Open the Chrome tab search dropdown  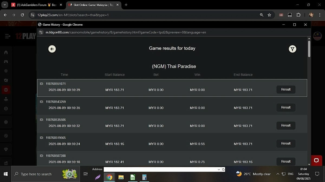click(4, 5)
